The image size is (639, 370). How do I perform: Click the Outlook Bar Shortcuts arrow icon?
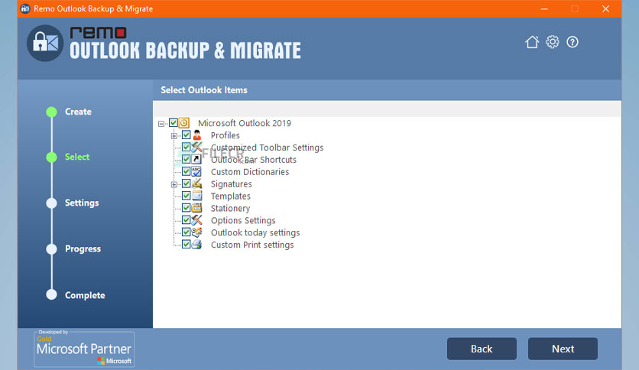[197, 159]
